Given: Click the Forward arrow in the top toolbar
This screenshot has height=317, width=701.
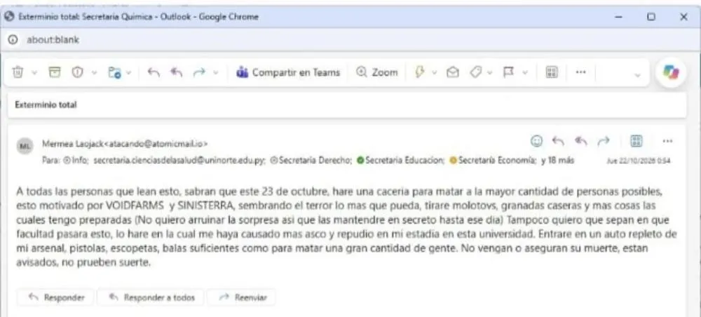Looking at the screenshot, I should [x=199, y=72].
